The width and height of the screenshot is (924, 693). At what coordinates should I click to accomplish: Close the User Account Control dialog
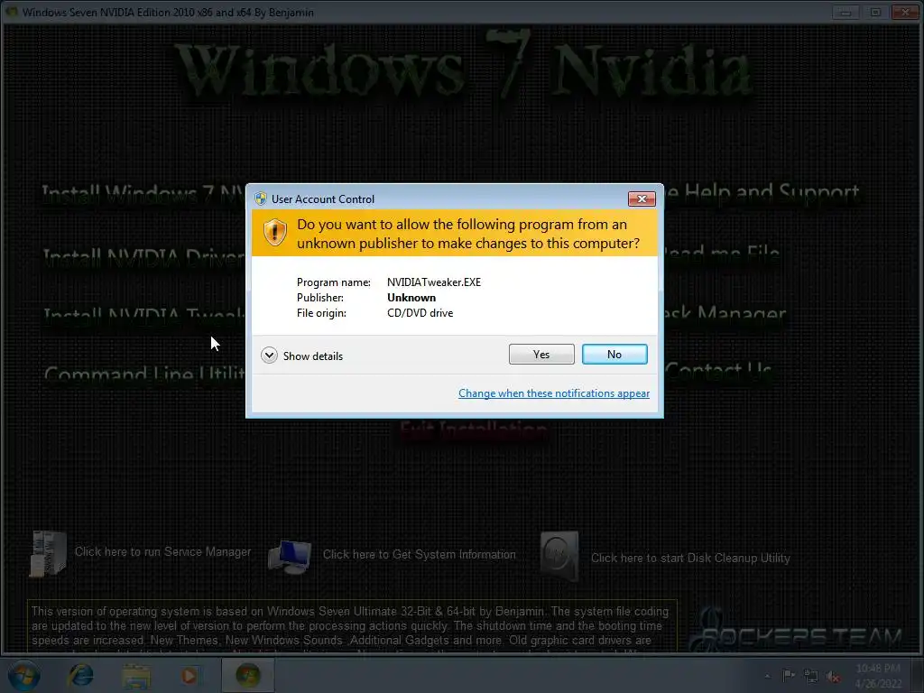(642, 199)
